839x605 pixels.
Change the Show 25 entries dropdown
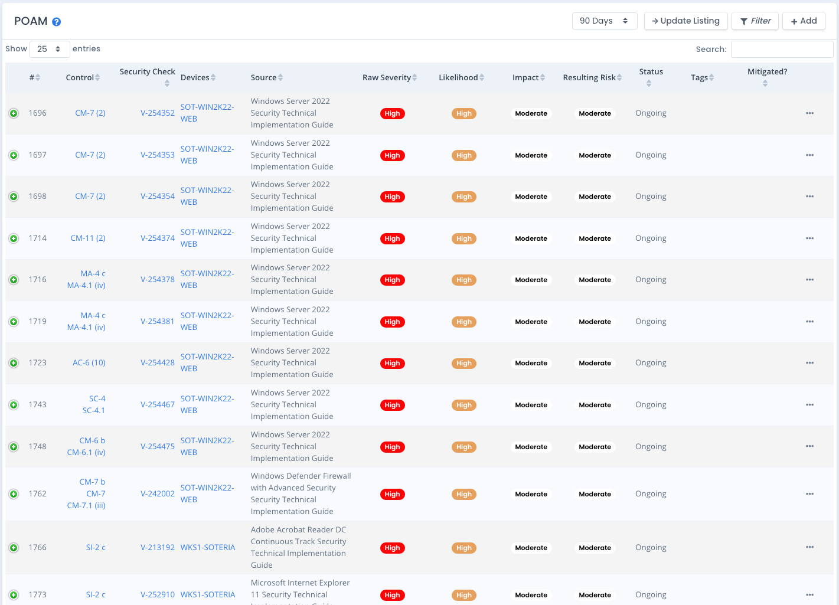50,49
